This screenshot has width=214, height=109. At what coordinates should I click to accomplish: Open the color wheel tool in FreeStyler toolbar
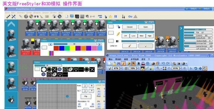click(31, 17)
